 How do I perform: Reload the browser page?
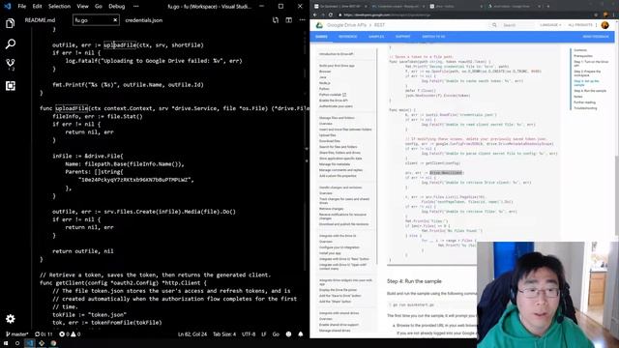(331, 15)
